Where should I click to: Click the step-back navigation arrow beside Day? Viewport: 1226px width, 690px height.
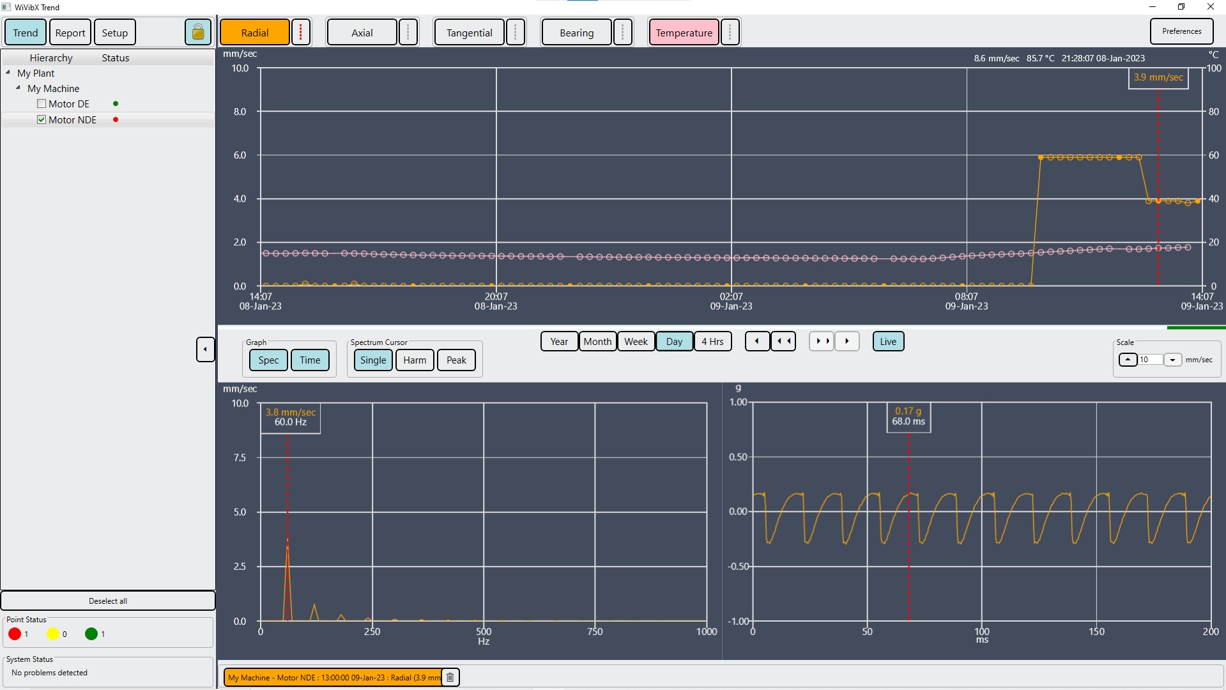pyautogui.click(x=757, y=341)
